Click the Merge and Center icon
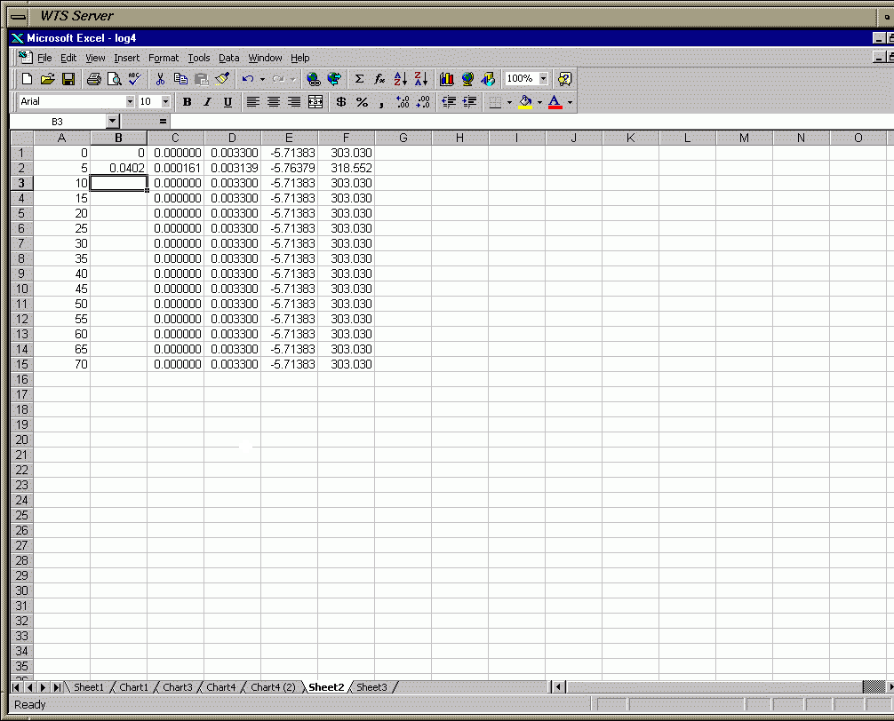The width and height of the screenshot is (894, 721). (x=315, y=102)
